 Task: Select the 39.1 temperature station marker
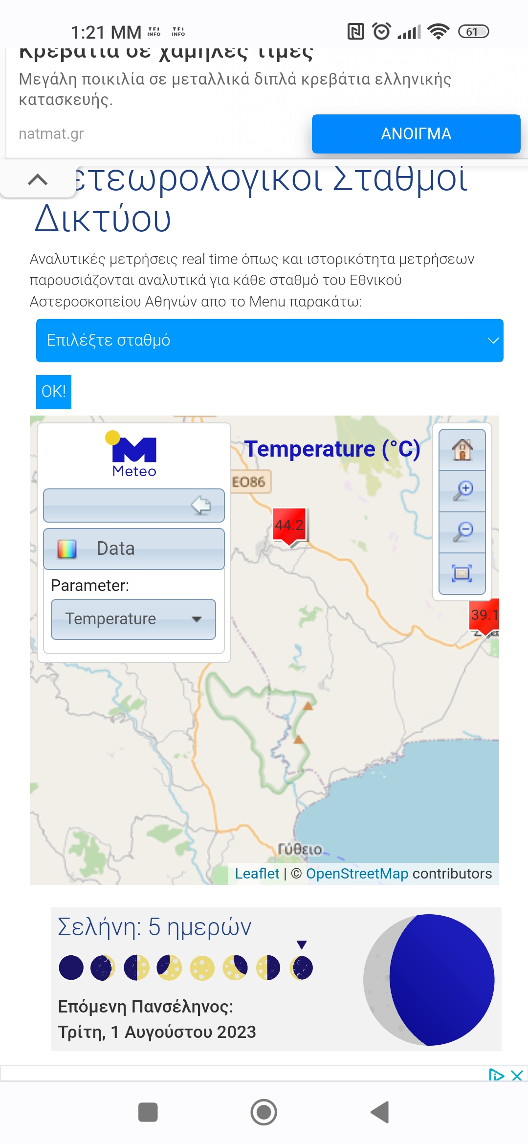click(484, 616)
